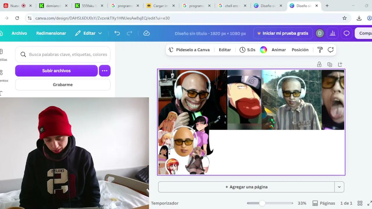Open the Posición option
The height and width of the screenshot is (209, 372).
pos(300,50)
